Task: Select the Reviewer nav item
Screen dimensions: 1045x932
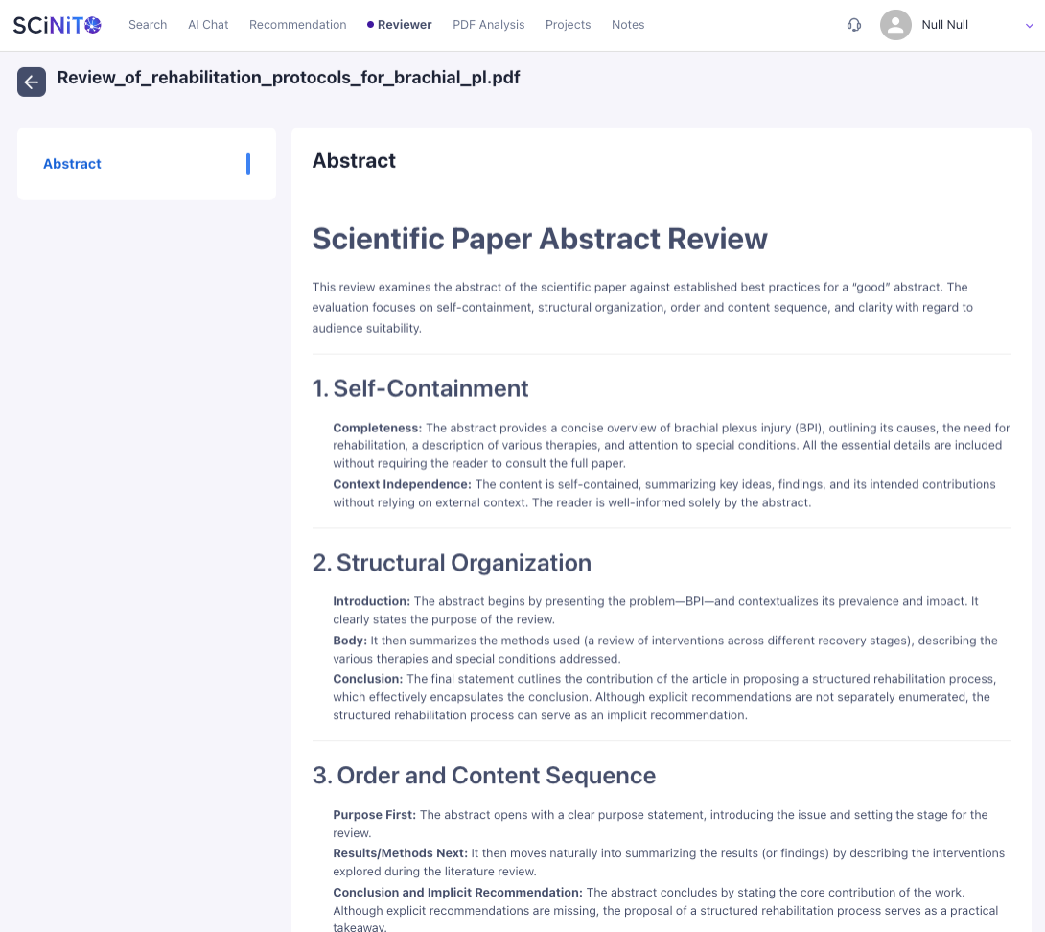Action: (404, 25)
